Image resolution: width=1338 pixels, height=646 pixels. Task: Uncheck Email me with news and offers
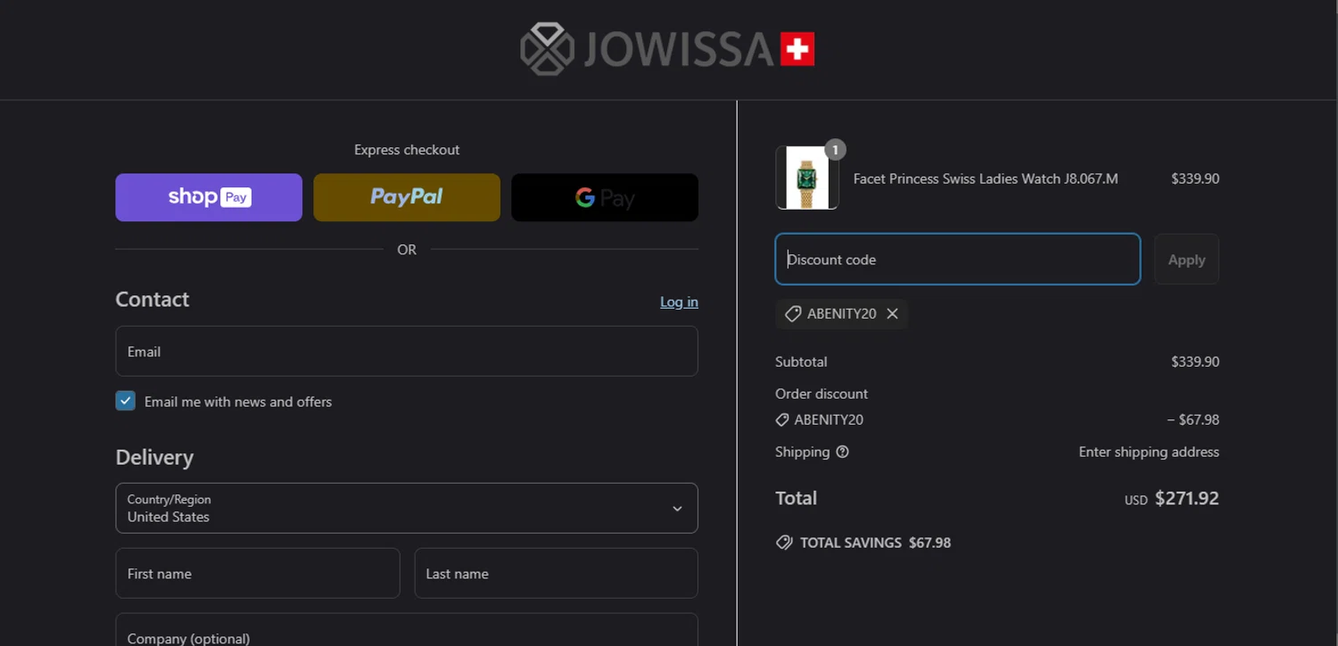[126, 401]
